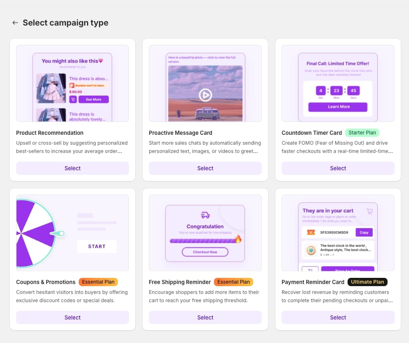Click Checkout Now in Free Shipping preview
409x343 pixels.
205,252
